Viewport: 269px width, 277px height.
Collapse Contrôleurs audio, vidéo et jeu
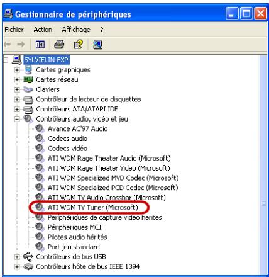tap(17, 119)
